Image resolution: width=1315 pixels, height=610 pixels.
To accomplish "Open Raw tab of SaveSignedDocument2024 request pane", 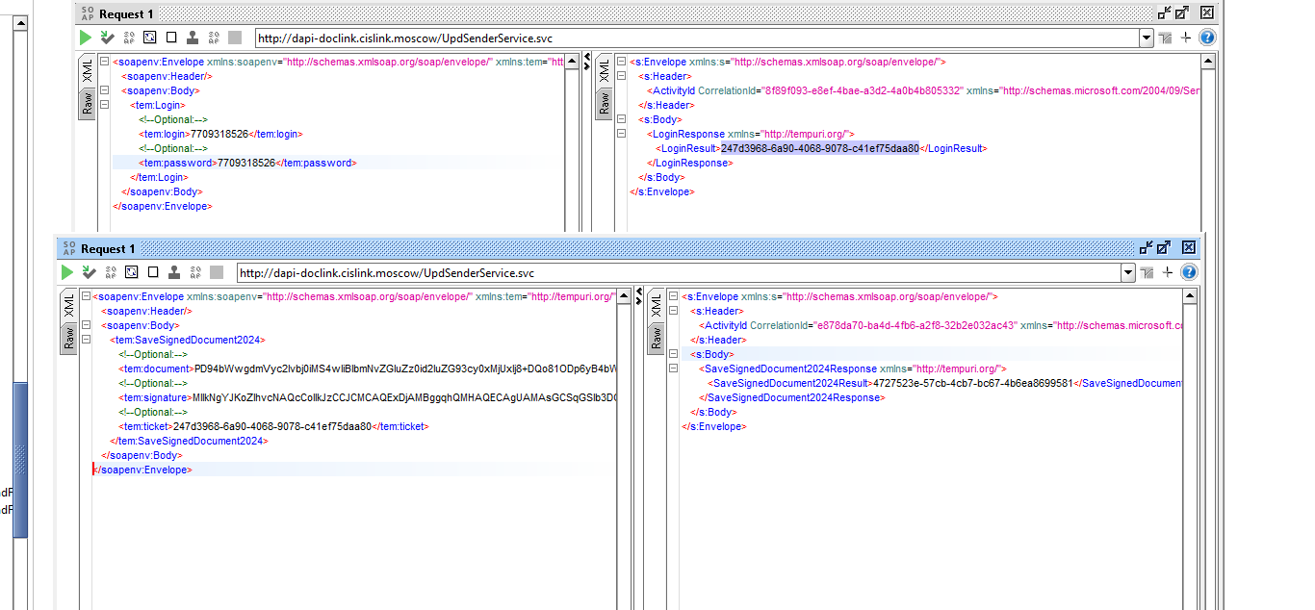I will tap(69, 339).
